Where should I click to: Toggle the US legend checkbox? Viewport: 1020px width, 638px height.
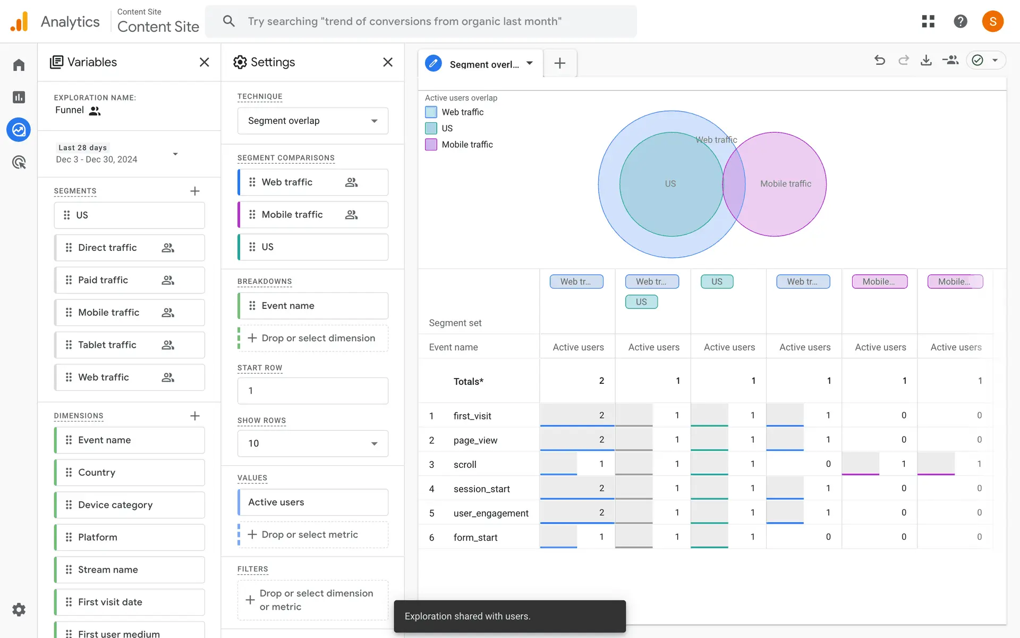(x=431, y=128)
